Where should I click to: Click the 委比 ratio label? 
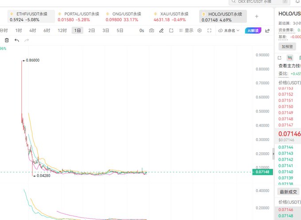point(283,74)
